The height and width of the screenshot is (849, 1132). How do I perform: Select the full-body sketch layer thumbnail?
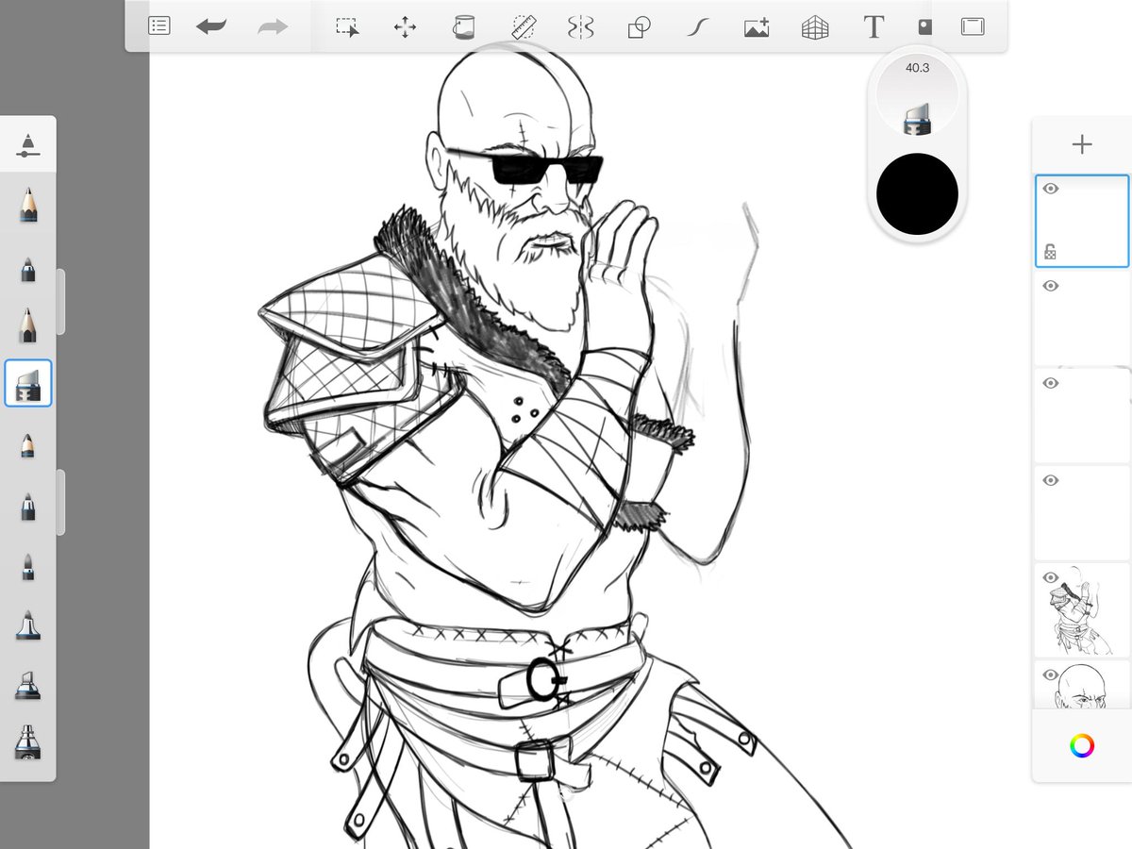[1082, 609]
